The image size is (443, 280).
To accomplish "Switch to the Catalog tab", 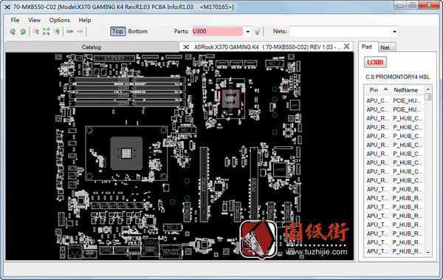I will (x=92, y=47).
